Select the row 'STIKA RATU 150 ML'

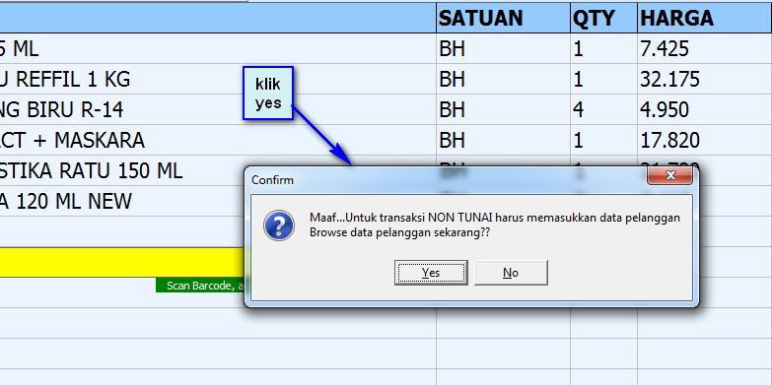pyautogui.click(x=218, y=170)
